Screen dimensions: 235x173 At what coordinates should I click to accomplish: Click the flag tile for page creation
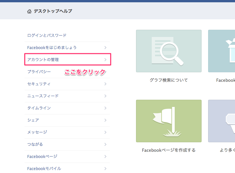(169, 121)
